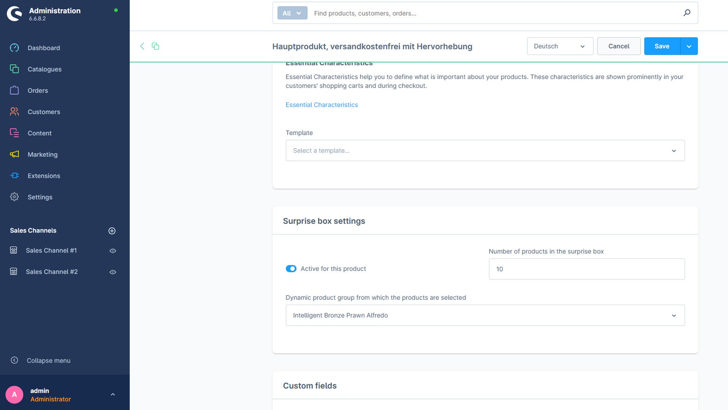Click the Settings gear icon
This screenshot has height=410, width=728.
tap(14, 197)
